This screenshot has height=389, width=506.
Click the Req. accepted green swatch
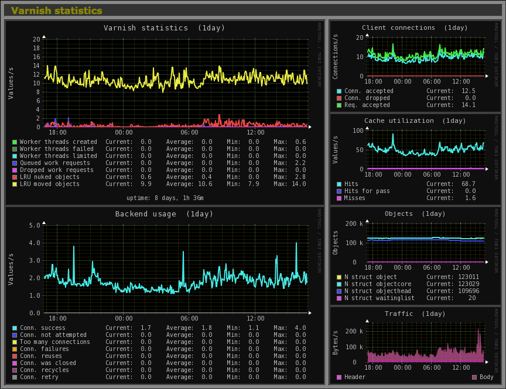click(339, 105)
